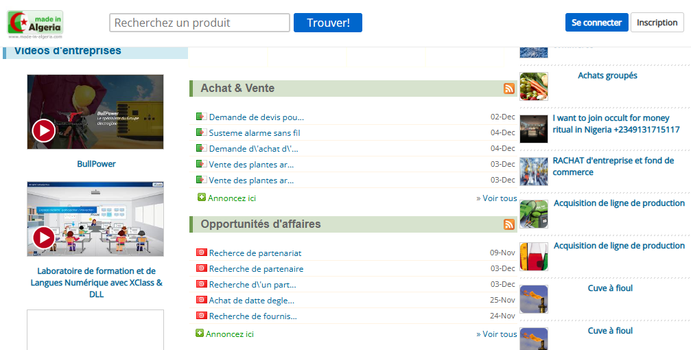This screenshot has height=350, width=691.
Task: Open the occult money ritual Nigeria listing
Action: click(616, 124)
